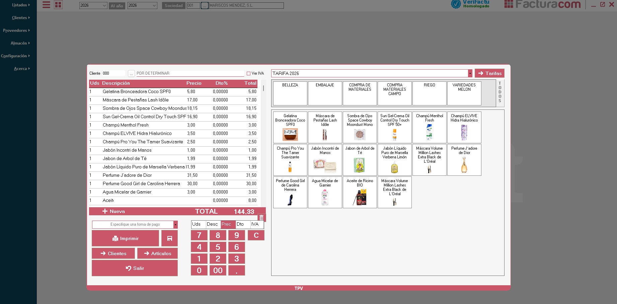The width and height of the screenshot is (617, 304).
Task: Open Clientes button below Imprimir
Action: [113, 253]
